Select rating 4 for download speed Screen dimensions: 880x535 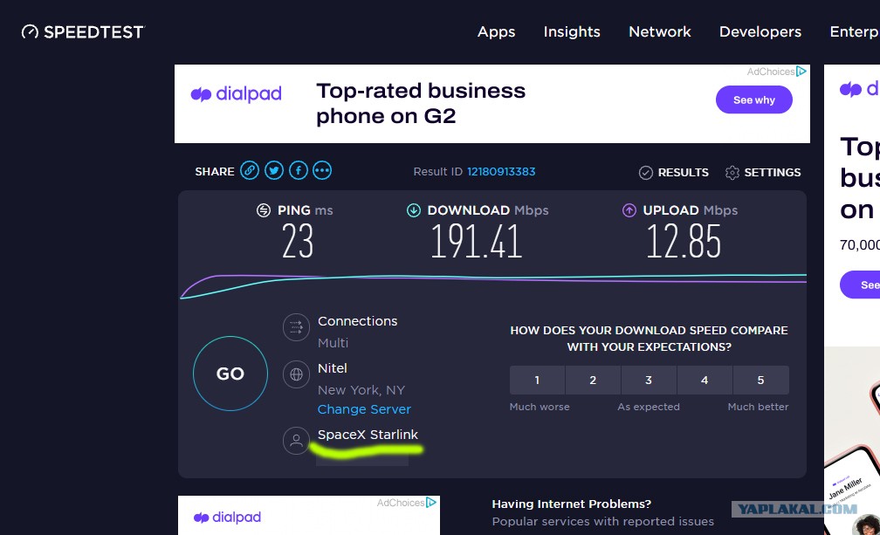click(705, 381)
